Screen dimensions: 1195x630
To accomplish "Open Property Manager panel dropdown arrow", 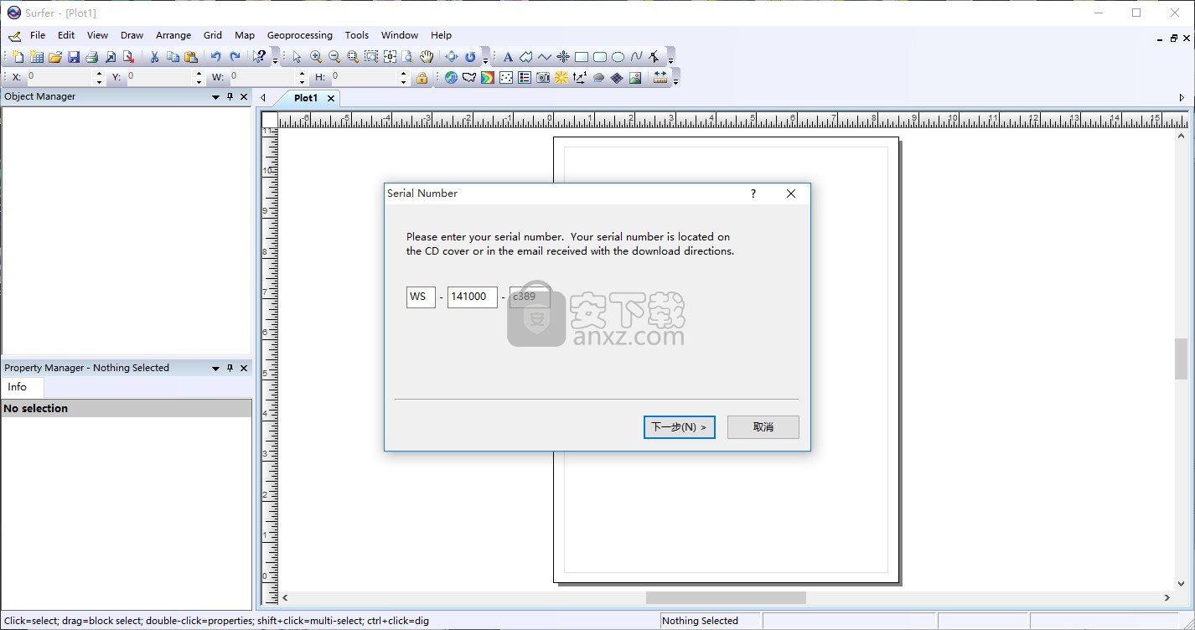I will coord(215,369).
